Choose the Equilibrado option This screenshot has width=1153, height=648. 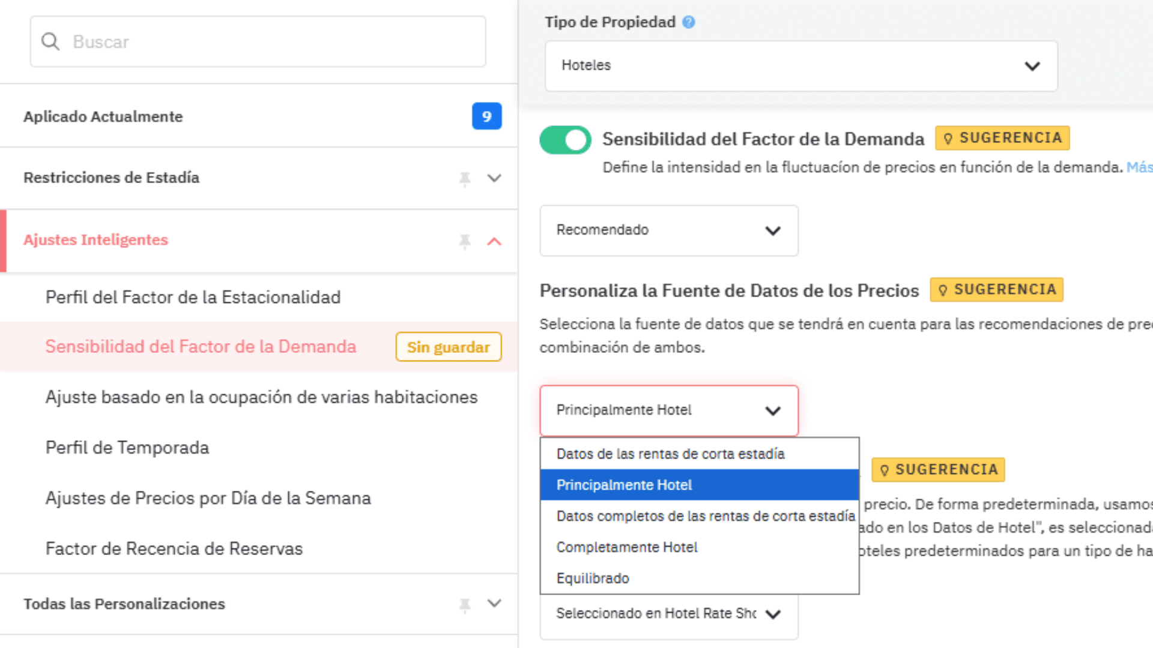(x=593, y=578)
